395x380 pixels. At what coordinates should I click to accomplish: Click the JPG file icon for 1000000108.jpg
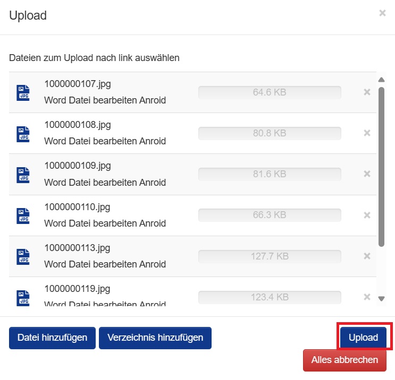tap(23, 134)
